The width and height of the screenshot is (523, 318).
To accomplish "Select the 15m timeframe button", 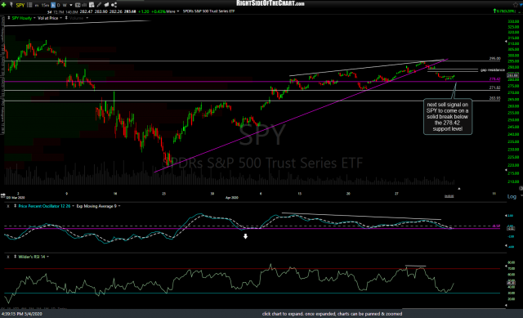I will point(45,5).
